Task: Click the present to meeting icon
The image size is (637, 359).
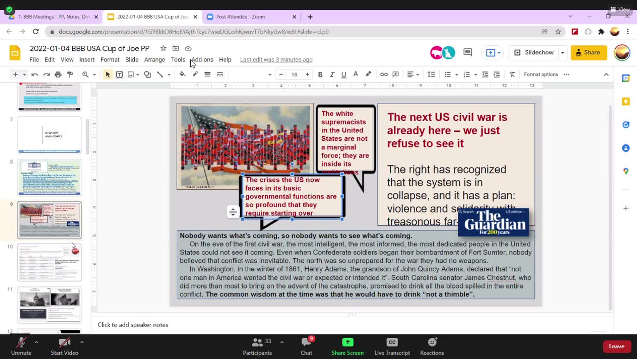Action: [x=490, y=53]
